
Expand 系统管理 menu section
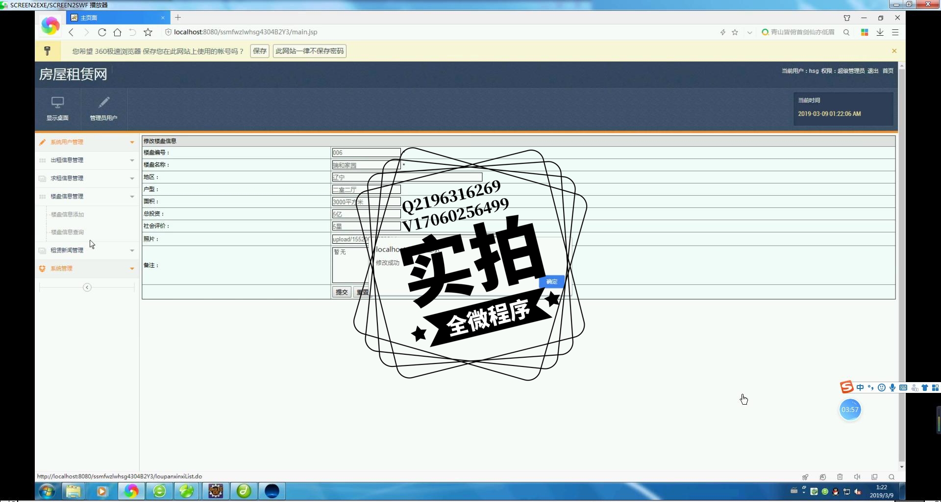[87, 268]
